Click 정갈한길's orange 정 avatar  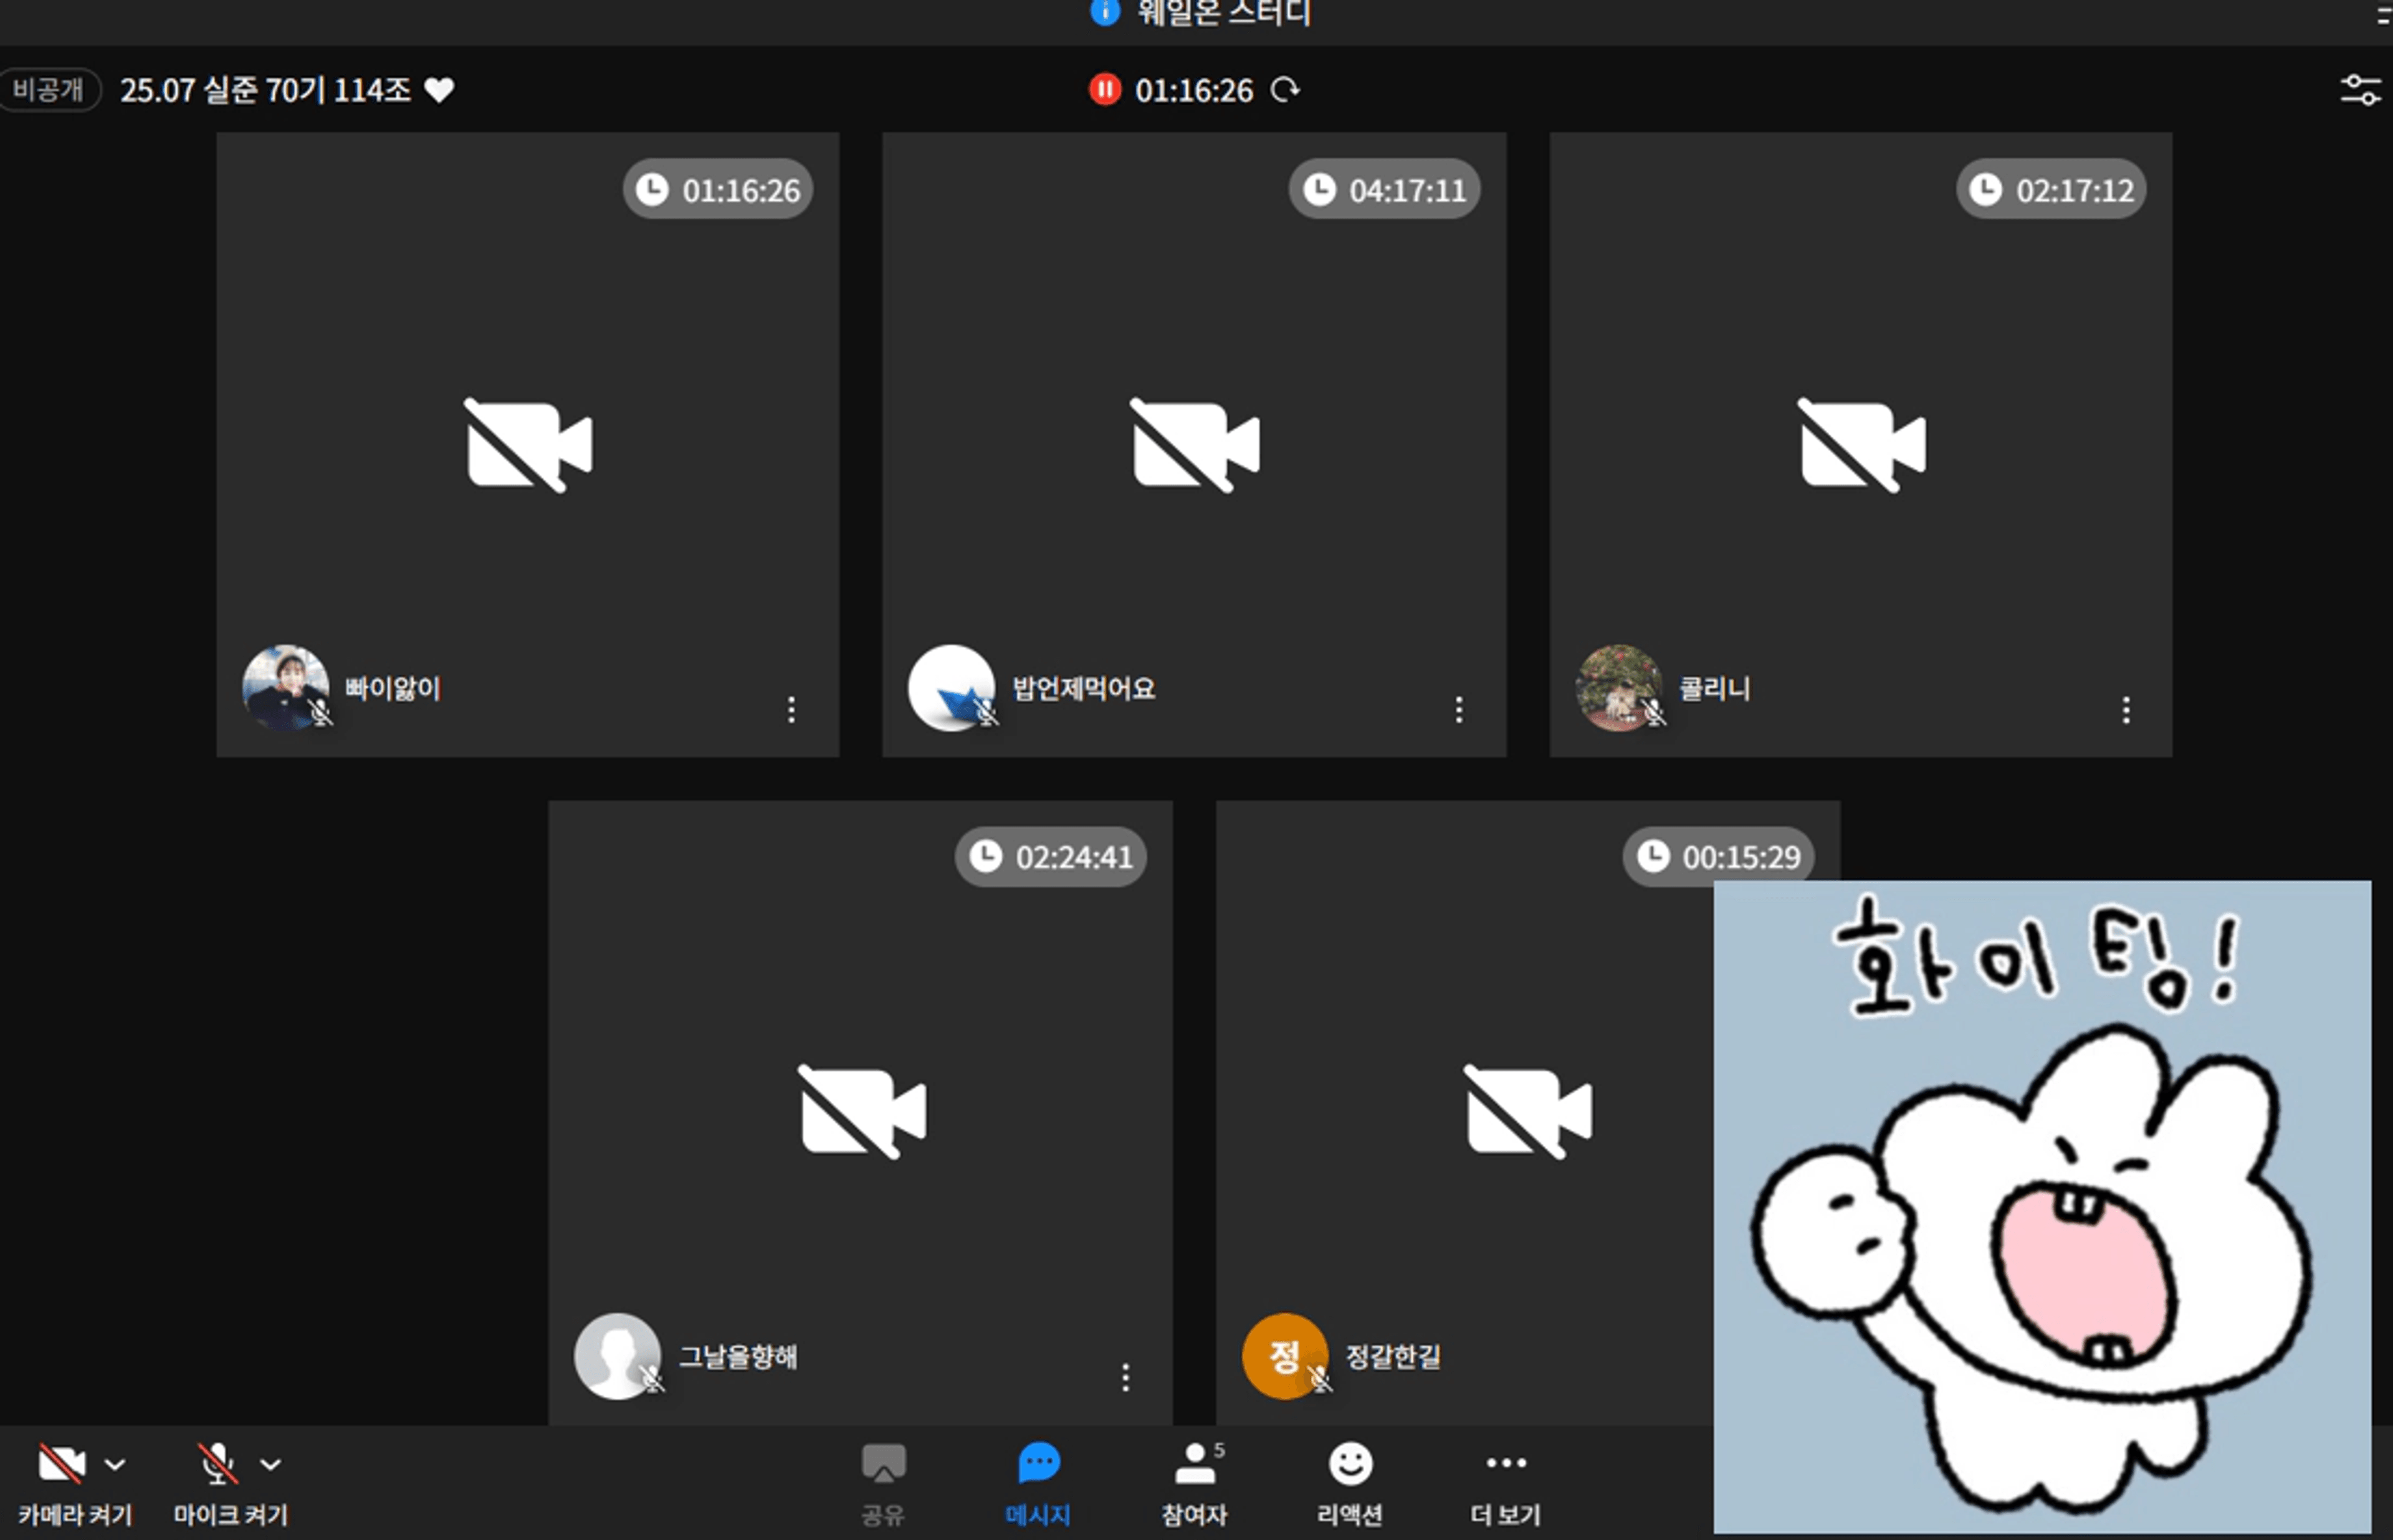pyautogui.click(x=1285, y=1356)
